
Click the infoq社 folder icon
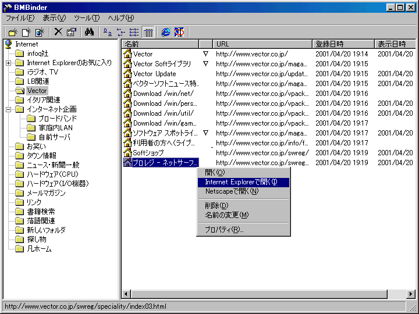pos(20,53)
